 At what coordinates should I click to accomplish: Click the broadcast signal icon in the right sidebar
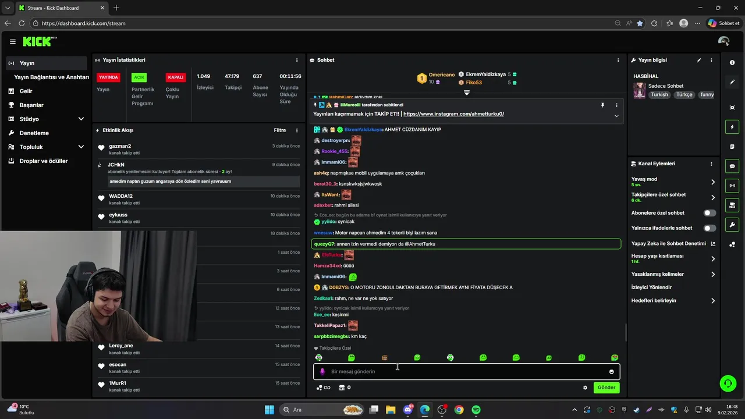point(732,186)
